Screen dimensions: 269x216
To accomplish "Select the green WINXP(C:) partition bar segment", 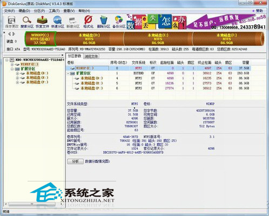I will click(41, 39).
